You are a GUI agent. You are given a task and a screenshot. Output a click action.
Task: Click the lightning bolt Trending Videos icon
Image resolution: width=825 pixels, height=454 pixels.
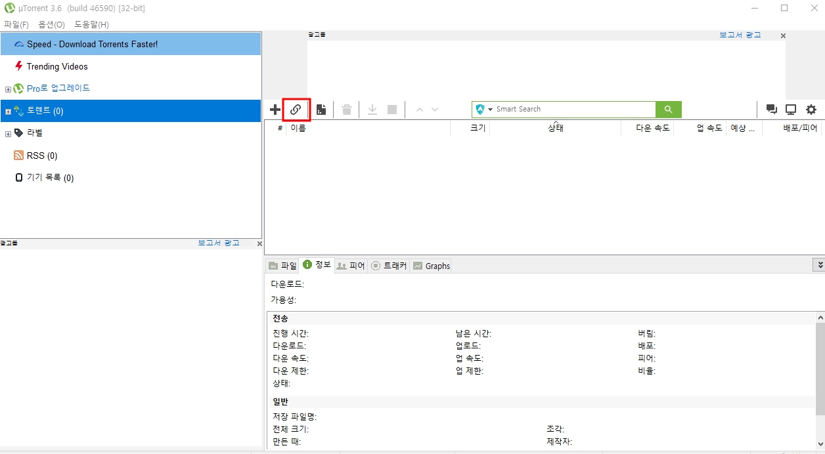click(19, 66)
